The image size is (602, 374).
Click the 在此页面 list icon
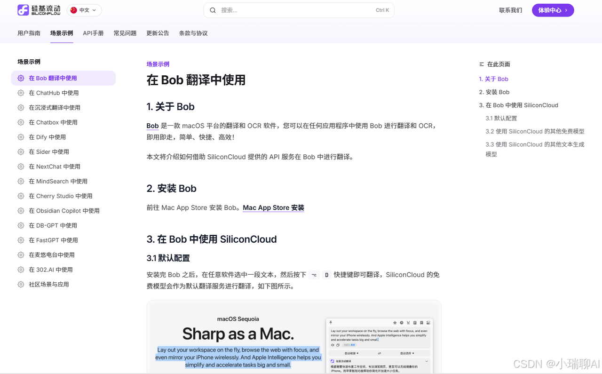pyautogui.click(x=482, y=64)
